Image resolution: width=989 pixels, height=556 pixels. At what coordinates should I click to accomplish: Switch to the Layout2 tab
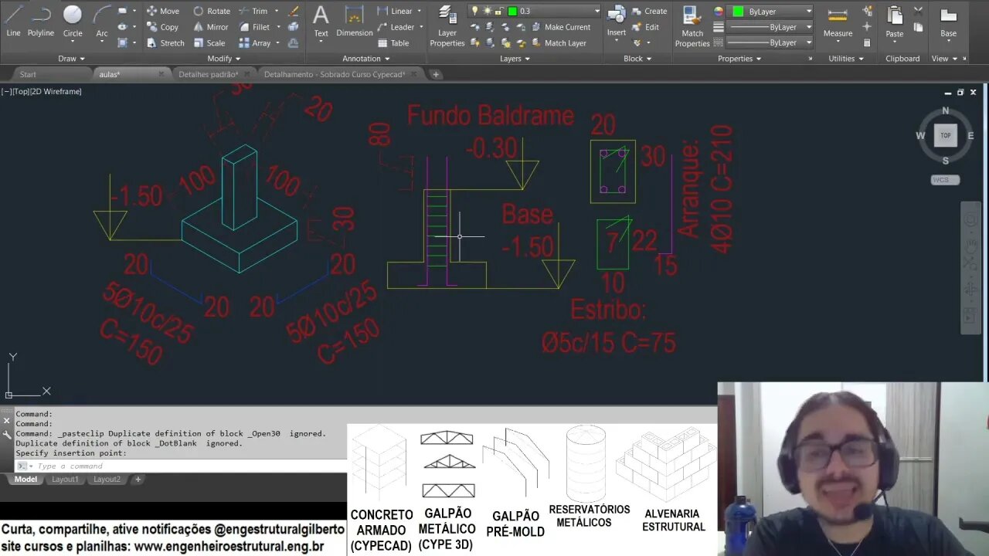pos(107,480)
